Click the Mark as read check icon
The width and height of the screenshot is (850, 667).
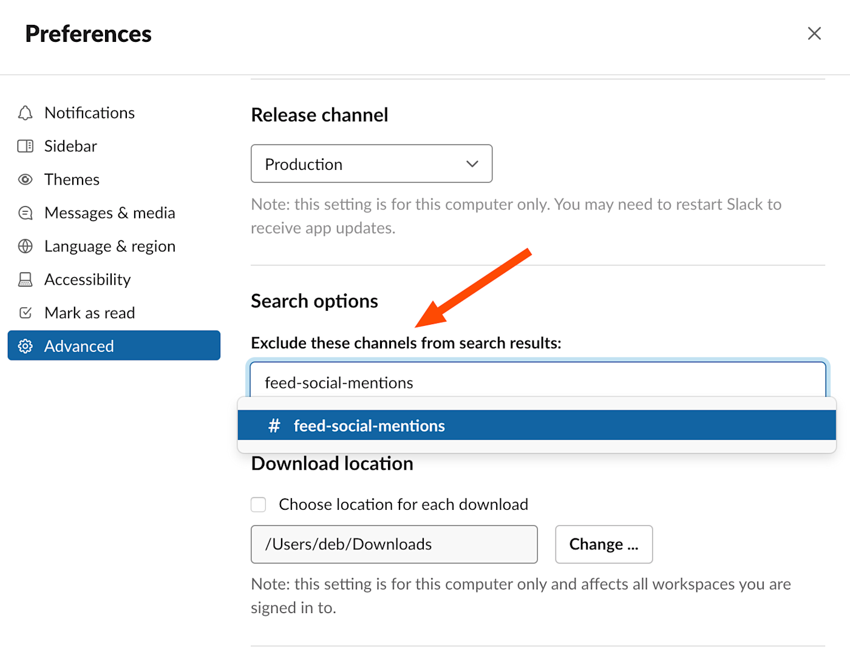pos(25,313)
